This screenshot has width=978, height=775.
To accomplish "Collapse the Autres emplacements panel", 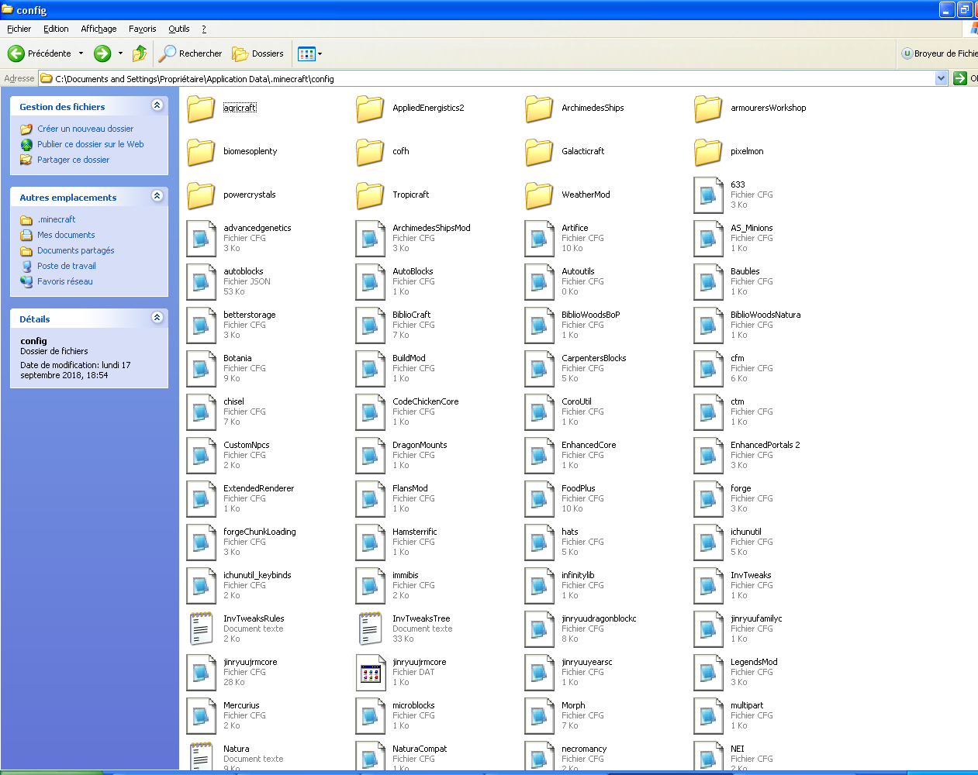I will tap(157, 196).
